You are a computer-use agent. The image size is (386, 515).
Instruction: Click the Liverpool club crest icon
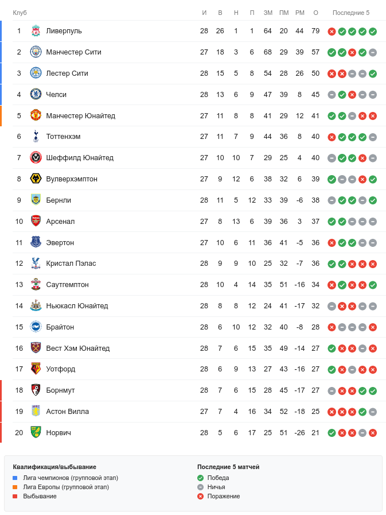click(x=36, y=31)
